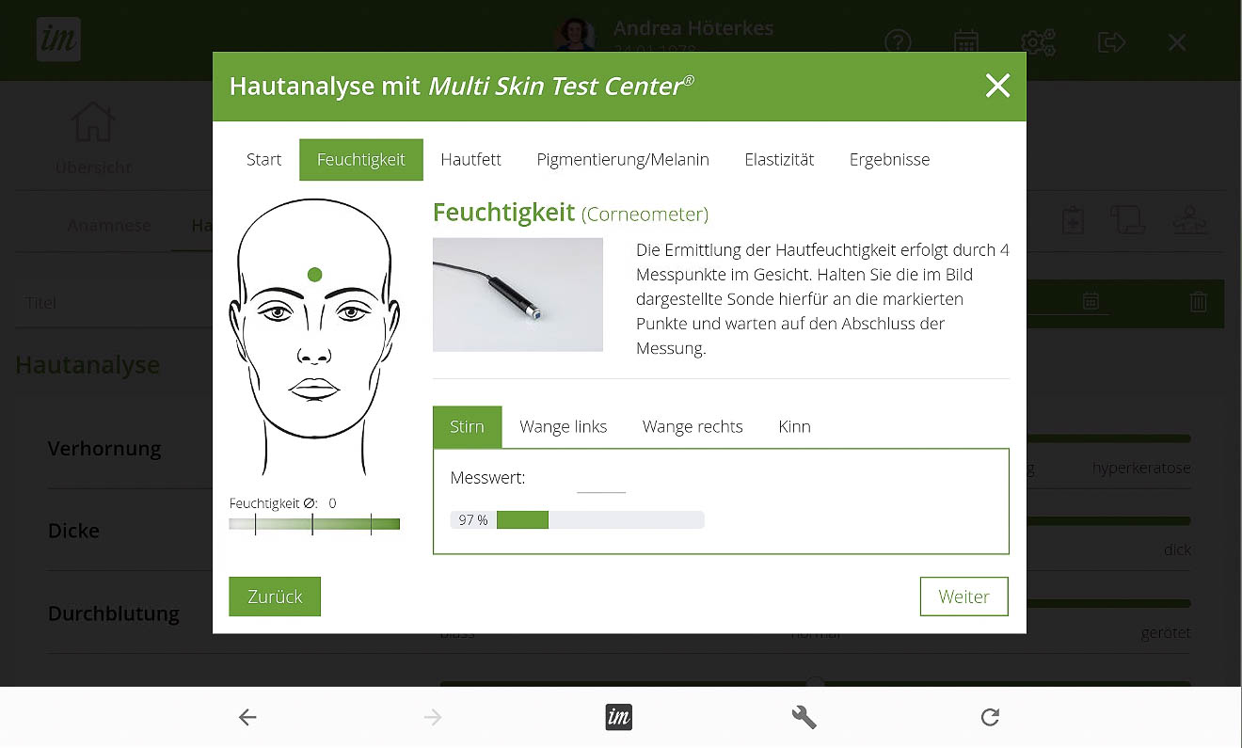Switch to Wange links tab
1242x748 pixels.
tap(564, 427)
